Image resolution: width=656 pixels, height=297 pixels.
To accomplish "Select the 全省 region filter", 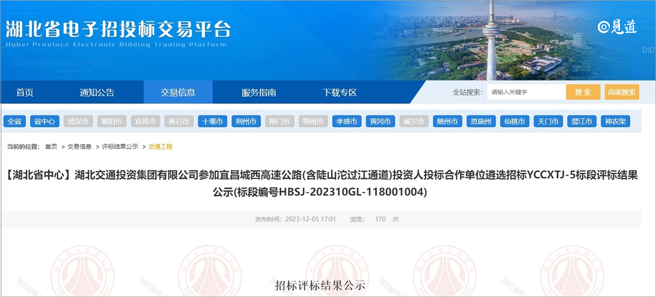I will coord(15,121).
